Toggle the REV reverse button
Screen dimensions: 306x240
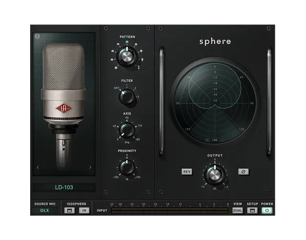187,172
